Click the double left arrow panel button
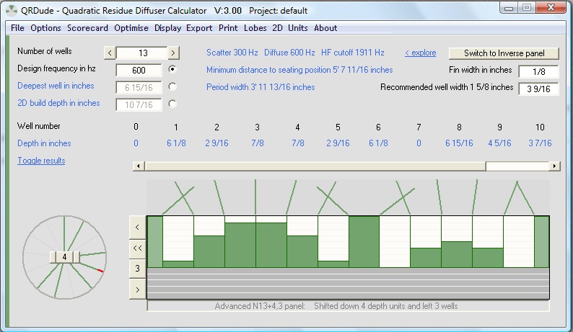This screenshot has height=332, width=573. click(x=137, y=247)
